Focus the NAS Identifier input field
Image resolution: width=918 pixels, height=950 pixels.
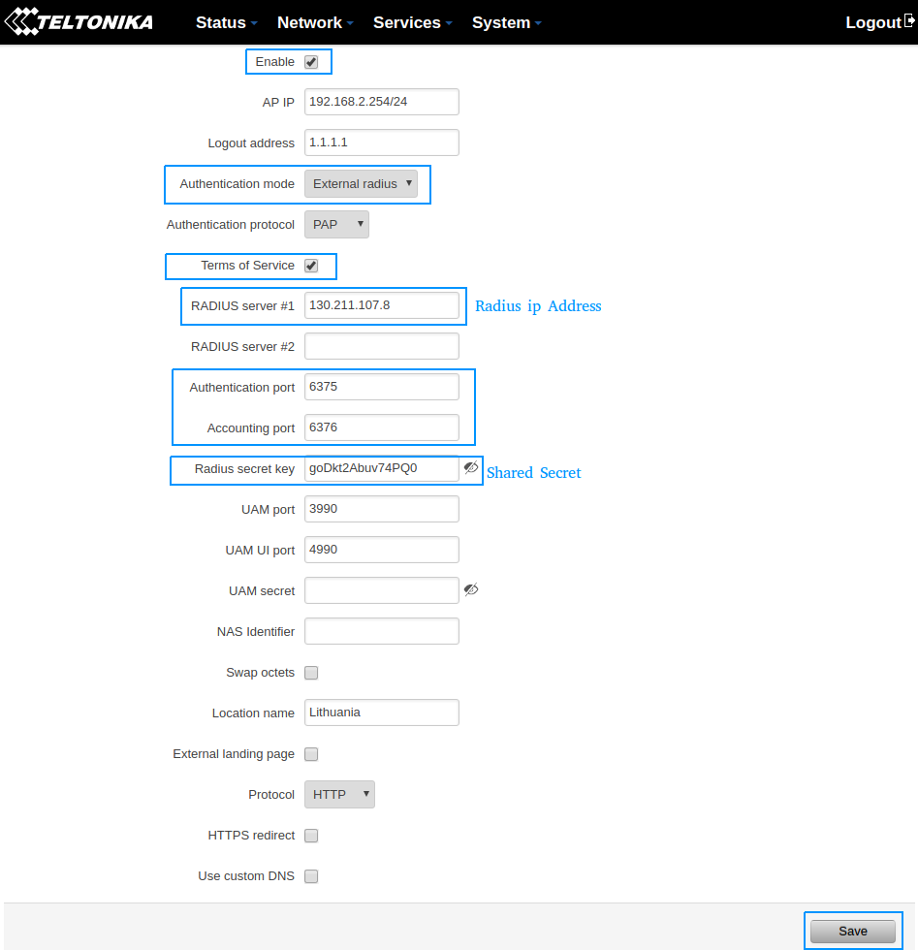[x=381, y=631]
